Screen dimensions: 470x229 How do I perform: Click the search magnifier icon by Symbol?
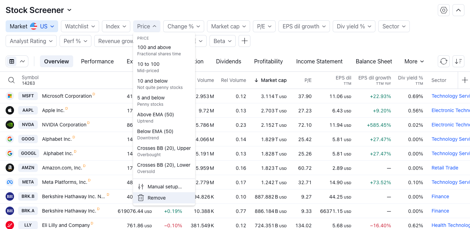12,80
